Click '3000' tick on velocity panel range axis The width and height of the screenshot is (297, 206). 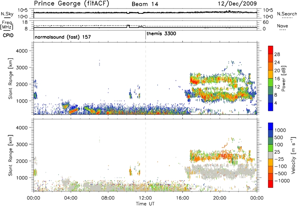pos(22,144)
